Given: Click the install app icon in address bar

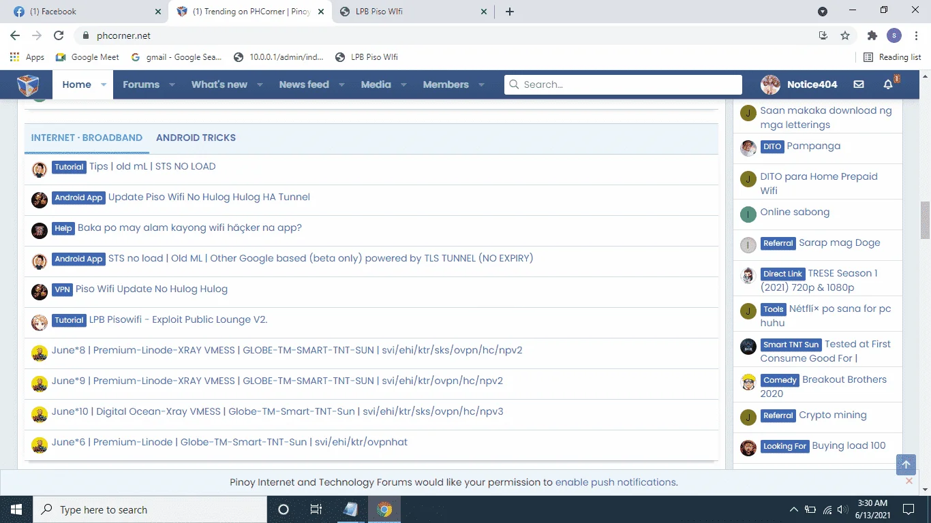Looking at the screenshot, I should tap(823, 35).
